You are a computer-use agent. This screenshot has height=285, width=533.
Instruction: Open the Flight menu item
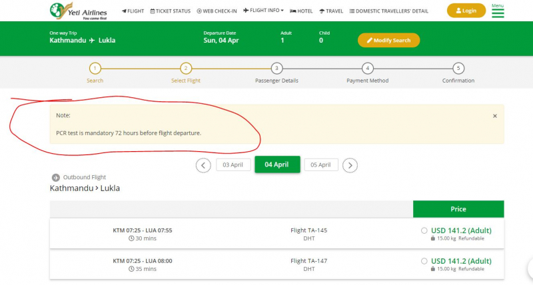[133, 11]
